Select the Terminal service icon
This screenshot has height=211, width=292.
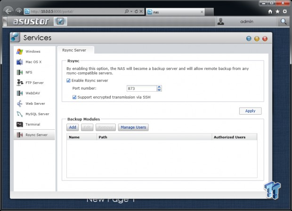[20, 124]
